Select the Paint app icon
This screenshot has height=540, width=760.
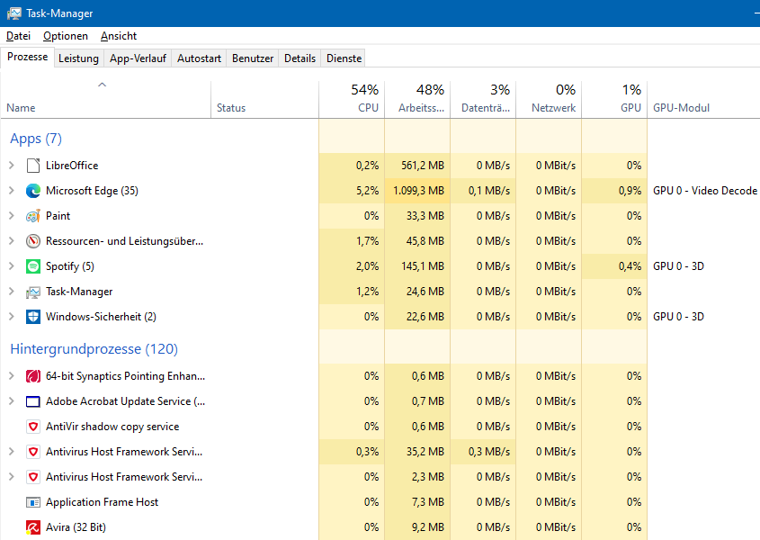click(x=33, y=216)
